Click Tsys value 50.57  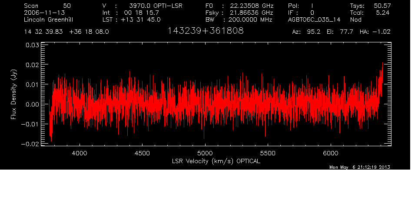pos(382,6)
